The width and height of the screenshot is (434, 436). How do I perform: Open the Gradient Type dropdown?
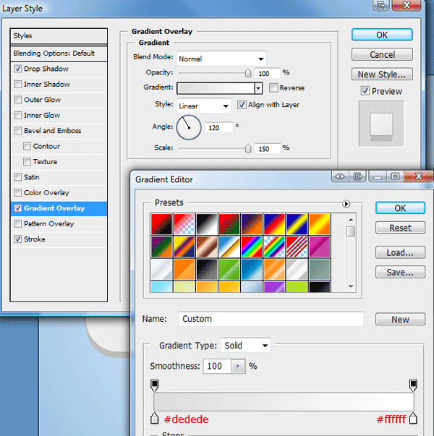coord(245,346)
